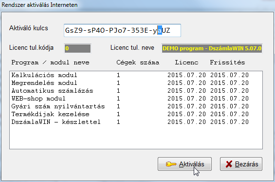Click the Program / modul neve column header

(x=50, y=62)
